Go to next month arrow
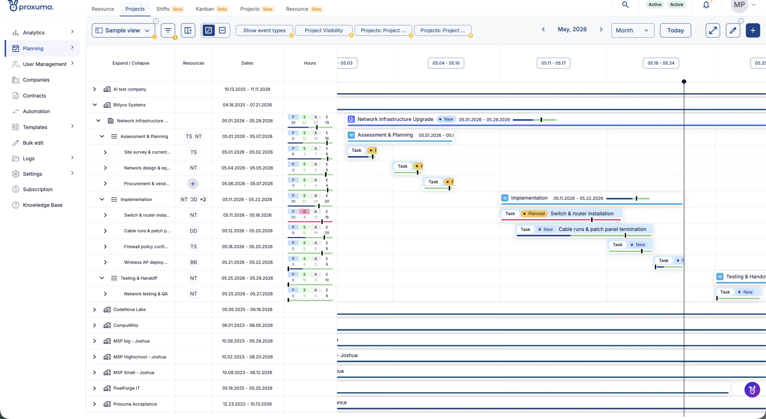The height and width of the screenshot is (419, 766). [601, 29]
